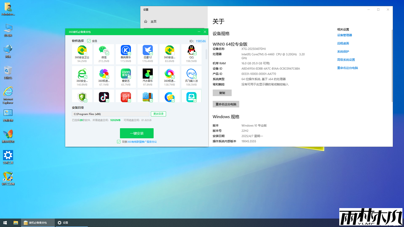Uncheck the 微信 software checkbox
This screenshot has height=227, width=404.
(x=107, y=54)
